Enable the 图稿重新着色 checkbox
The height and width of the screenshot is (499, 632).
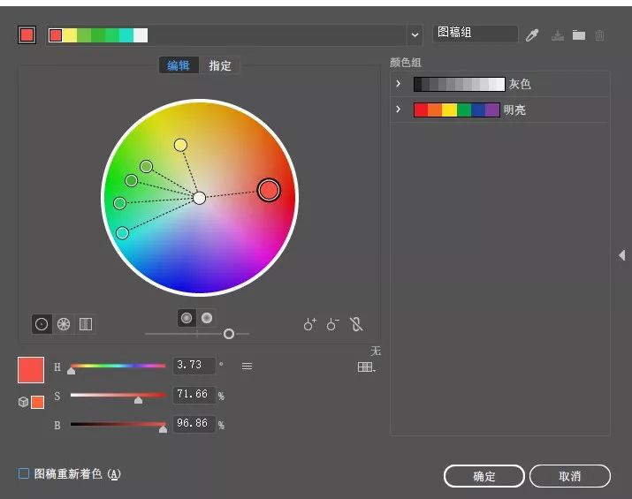pos(24,474)
